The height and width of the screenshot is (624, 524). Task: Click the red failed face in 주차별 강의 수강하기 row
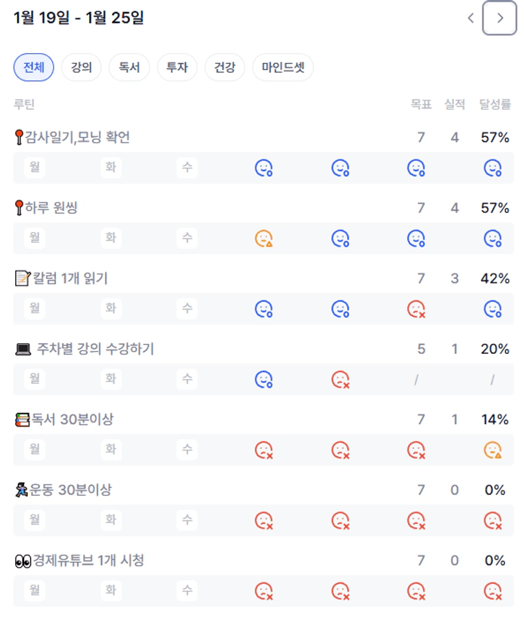coord(340,379)
